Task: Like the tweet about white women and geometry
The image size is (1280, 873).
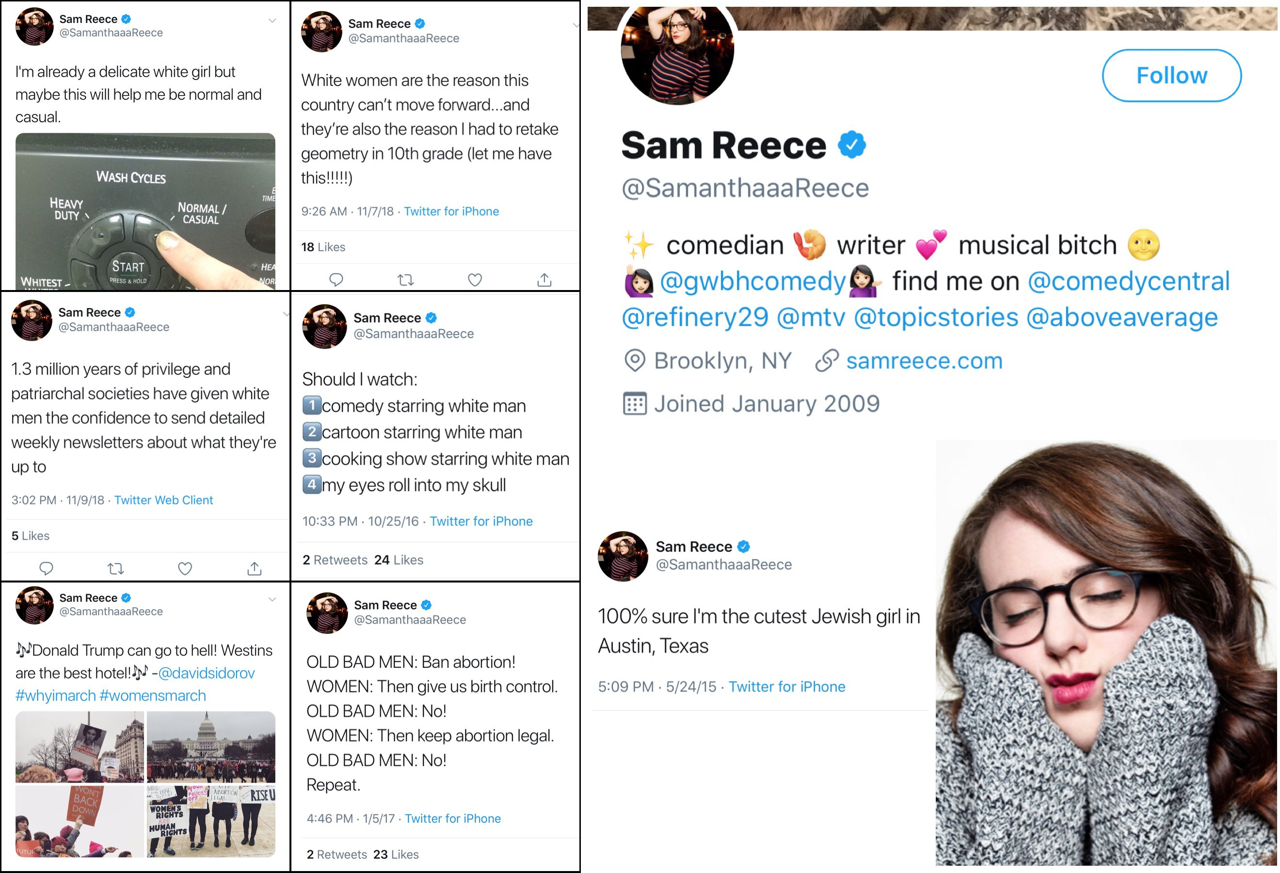Action: 475,280
